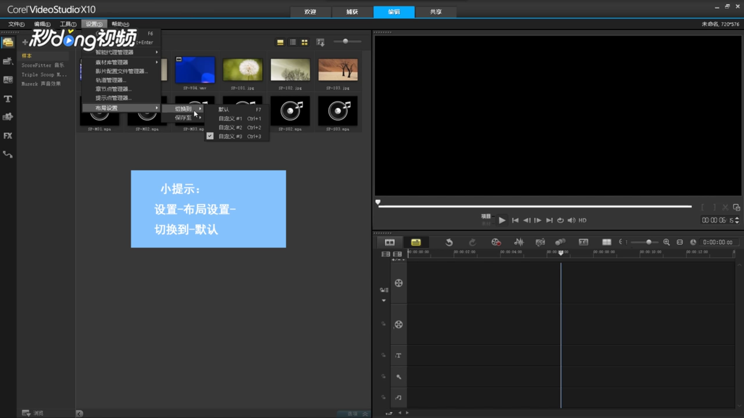The width and height of the screenshot is (744, 418).
Task: Click the undo arrow in timeline toolbar
Action: (x=449, y=242)
